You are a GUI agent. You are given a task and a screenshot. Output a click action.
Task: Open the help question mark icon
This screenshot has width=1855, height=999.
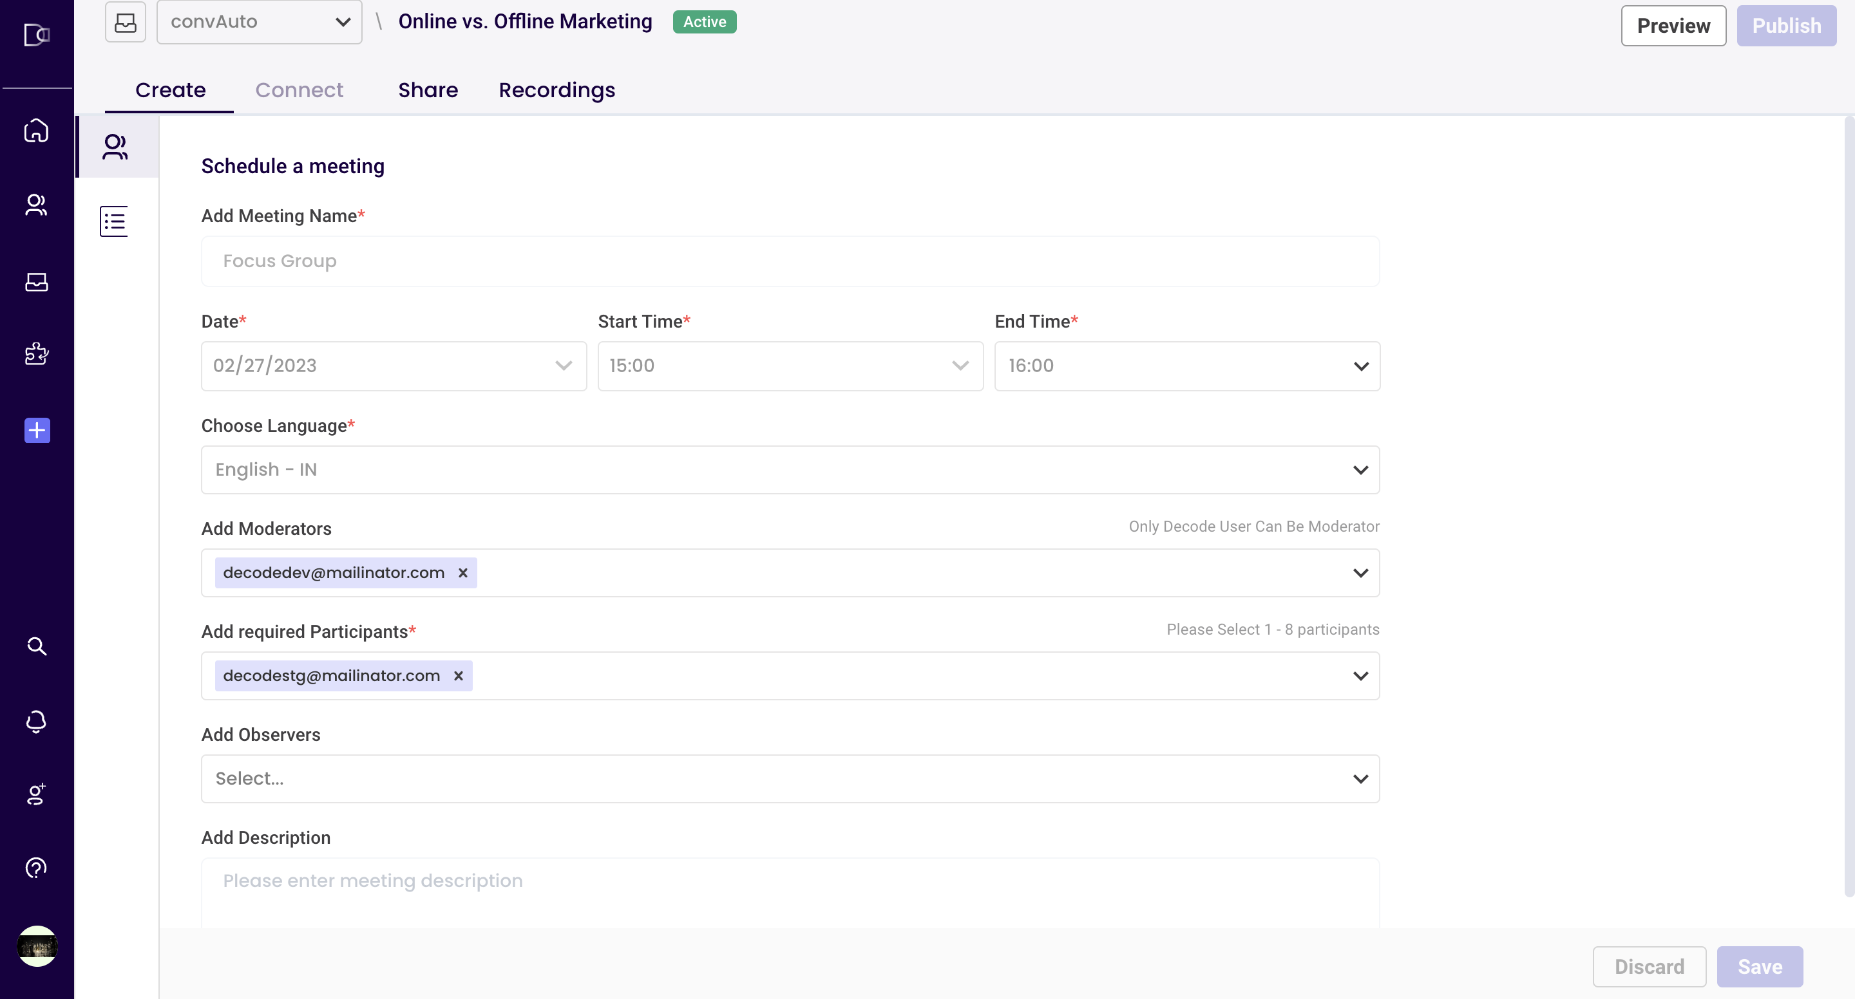coord(36,867)
